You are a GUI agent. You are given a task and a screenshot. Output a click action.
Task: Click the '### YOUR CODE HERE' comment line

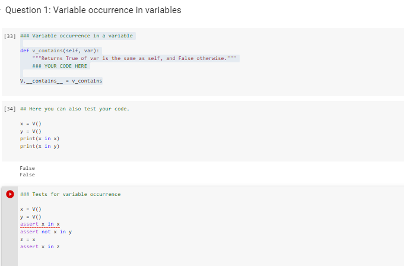click(59, 66)
